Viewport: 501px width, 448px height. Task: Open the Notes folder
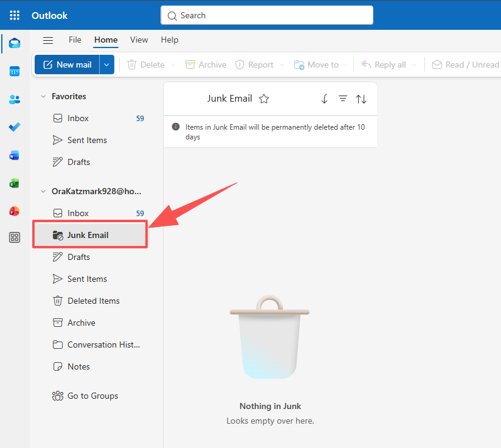click(90, 366)
